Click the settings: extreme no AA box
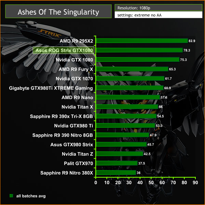205x205 pixels. click(159, 15)
